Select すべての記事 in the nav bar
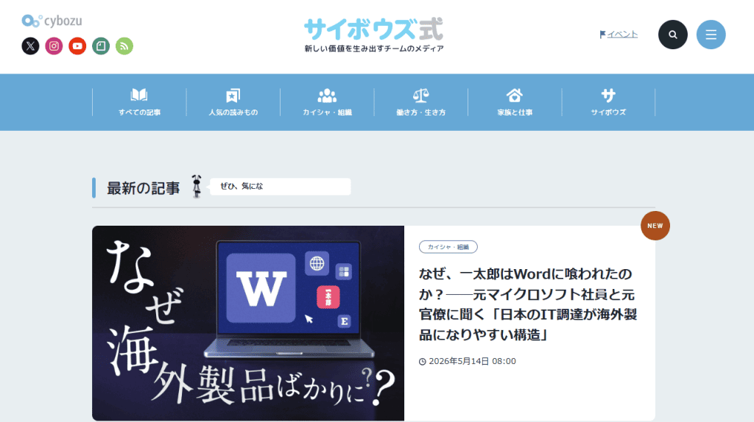754x422 pixels. click(x=139, y=102)
